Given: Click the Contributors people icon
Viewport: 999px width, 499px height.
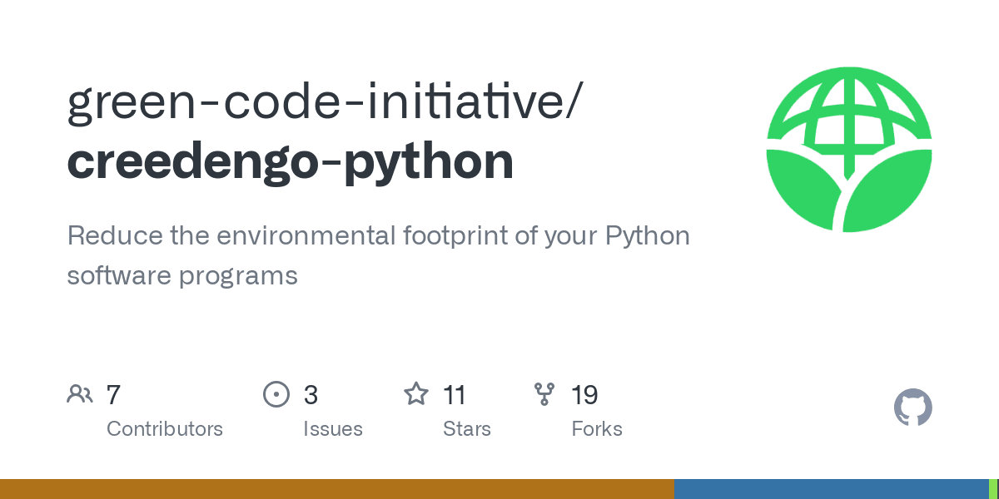Looking at the screenshot, I should (x=80, y=394).
